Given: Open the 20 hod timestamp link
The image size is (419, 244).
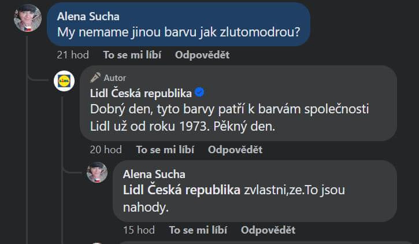Looking at the screenshot, I should point(106,150).
